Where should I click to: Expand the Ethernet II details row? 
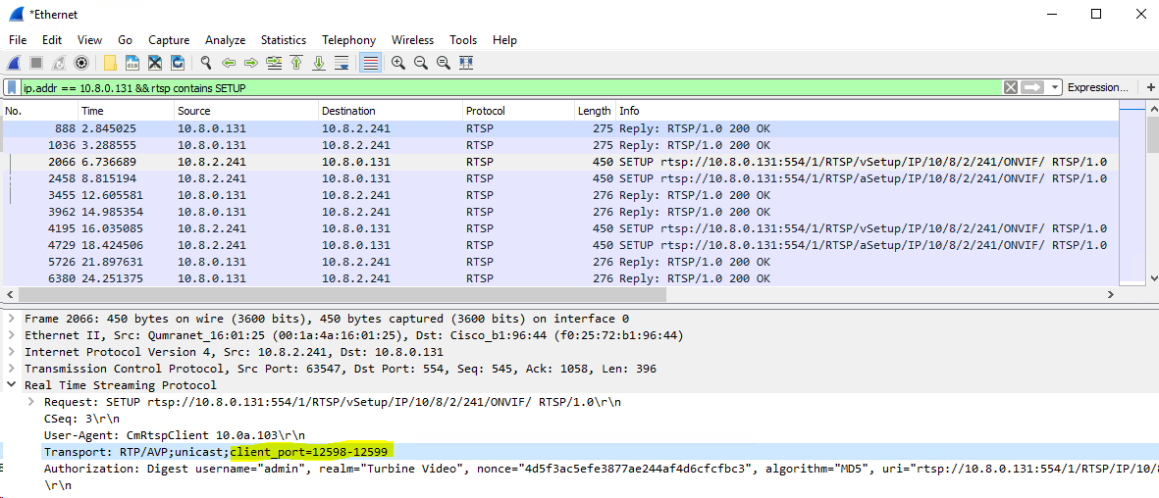[12, 335]
